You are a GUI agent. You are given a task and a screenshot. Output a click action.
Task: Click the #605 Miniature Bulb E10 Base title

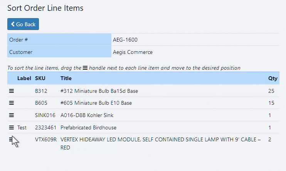[96, 103]
